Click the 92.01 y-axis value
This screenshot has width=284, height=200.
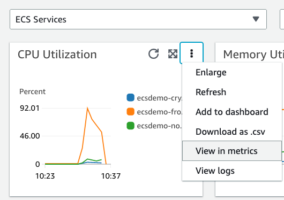(29, 108)
